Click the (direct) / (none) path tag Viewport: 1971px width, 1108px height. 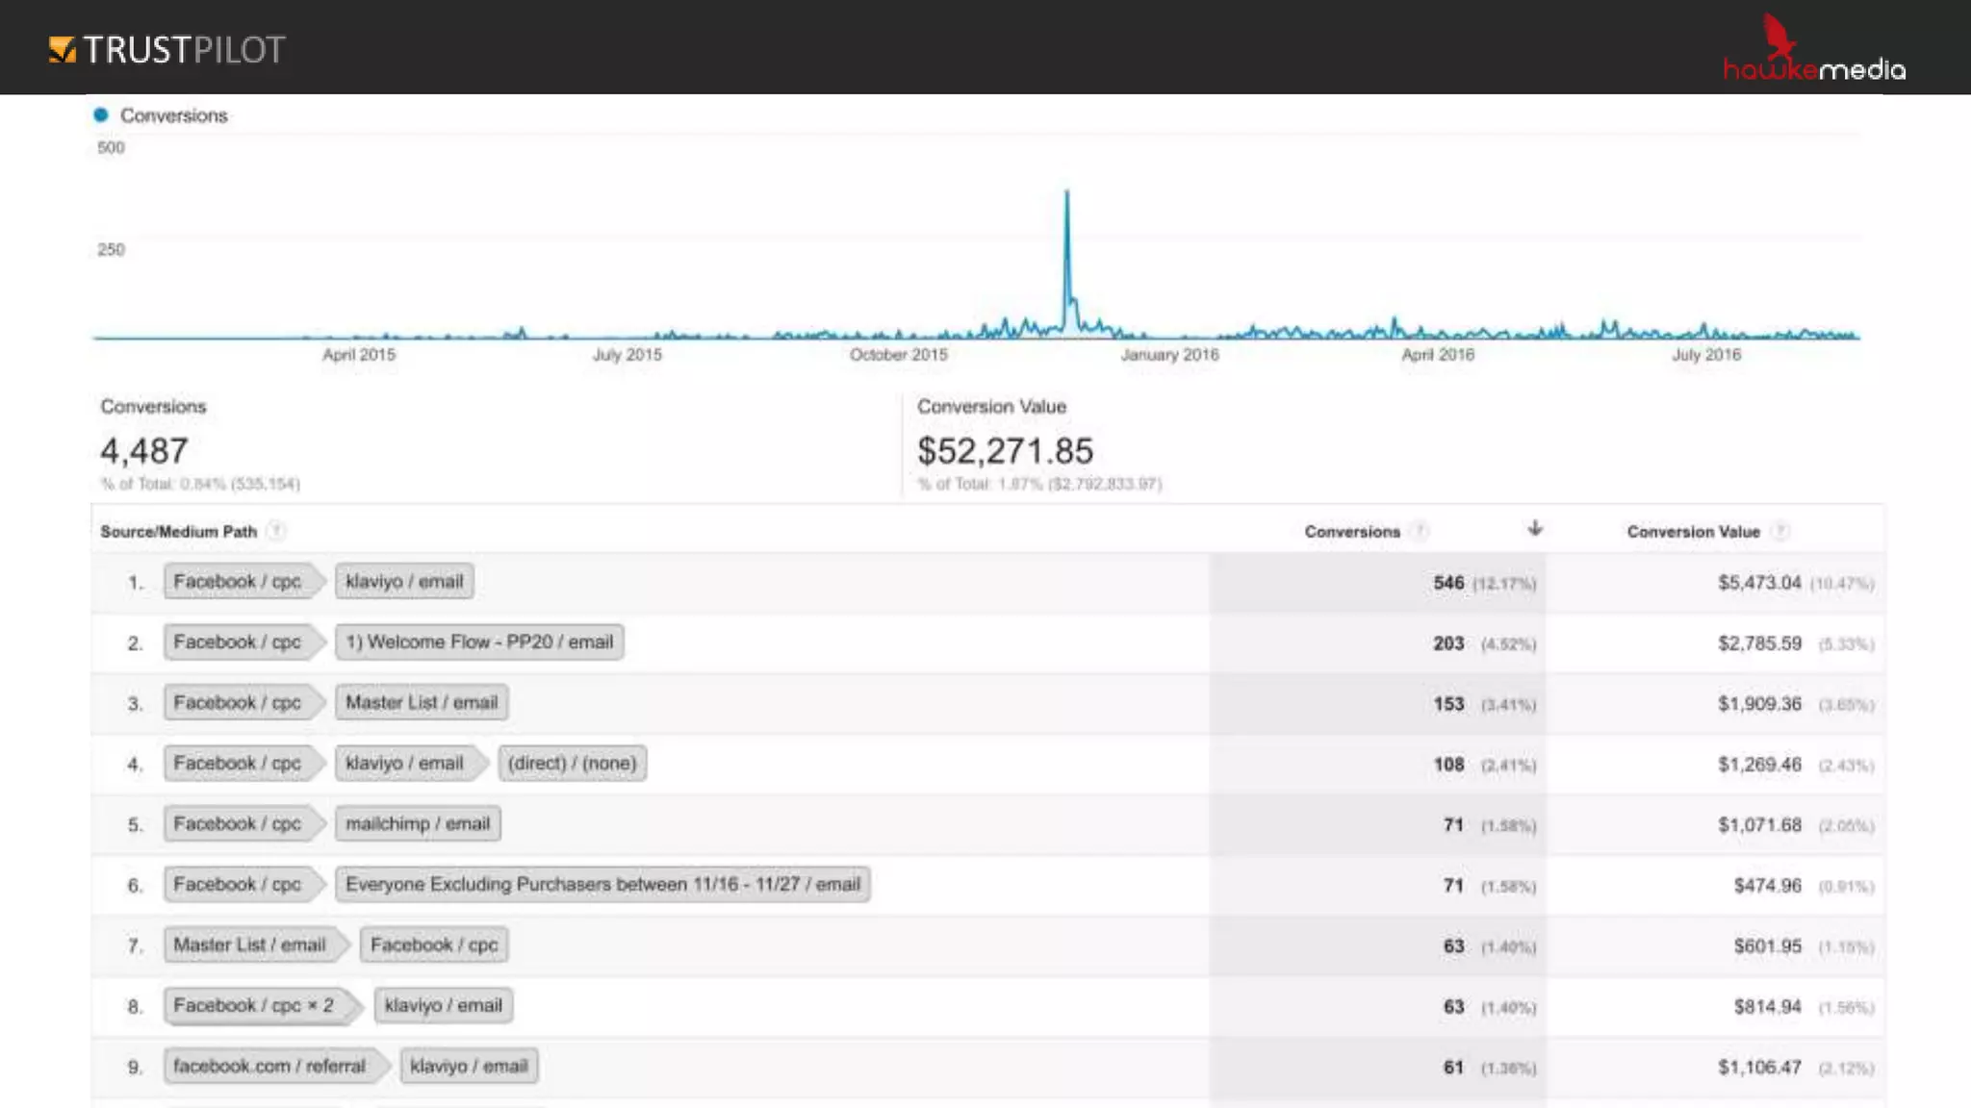(x=572, y=764)
